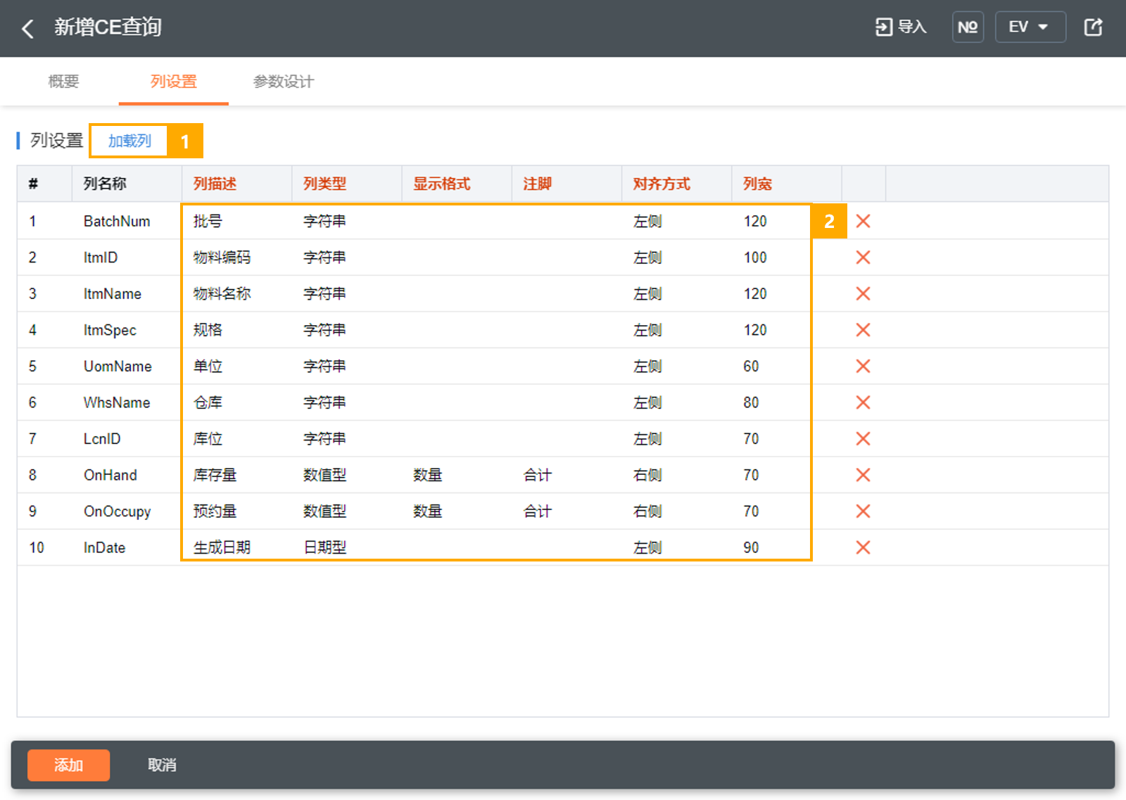
Task: Open the EV dropdown
Action: 1030,27
